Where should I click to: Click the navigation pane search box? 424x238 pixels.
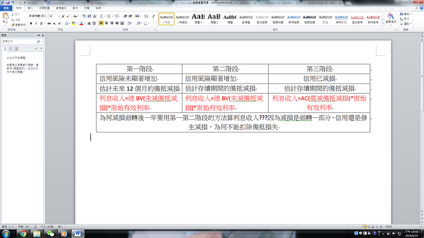[19, 42]
